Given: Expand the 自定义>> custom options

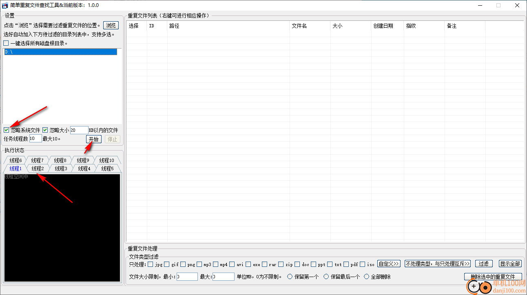Looking at the screenshot, I should point(389,264).
